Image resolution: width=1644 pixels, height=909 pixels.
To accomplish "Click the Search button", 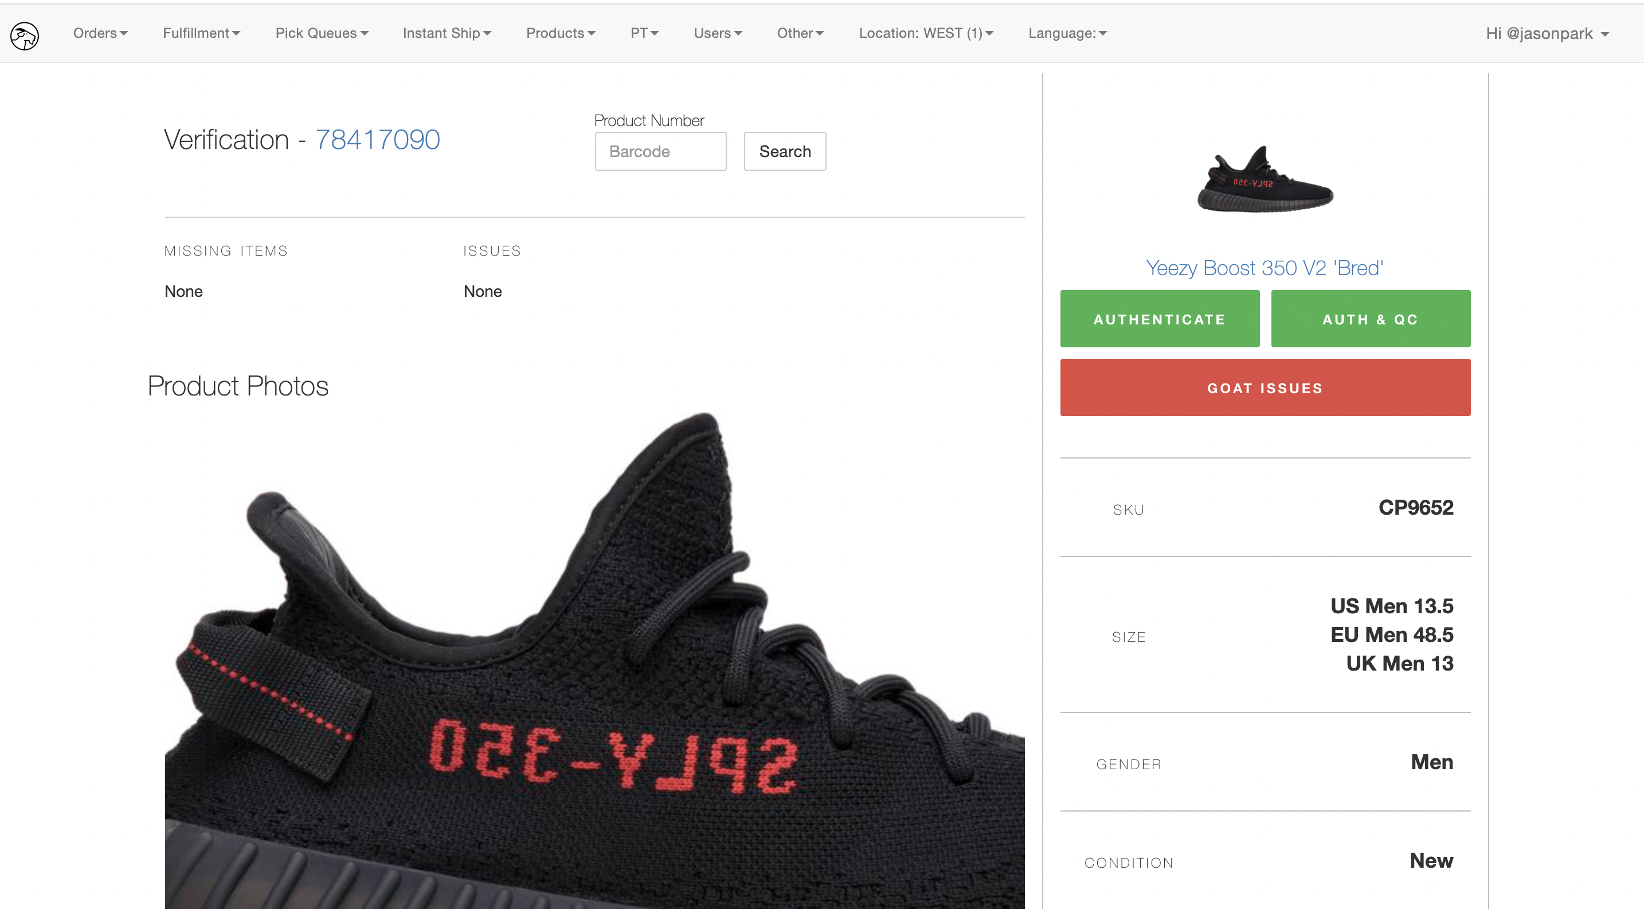I will [785, 151].
